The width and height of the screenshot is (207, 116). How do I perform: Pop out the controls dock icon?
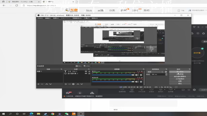click(x=190, y=69)
